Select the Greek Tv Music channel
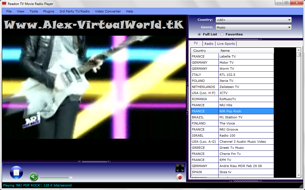 [246, 148]
